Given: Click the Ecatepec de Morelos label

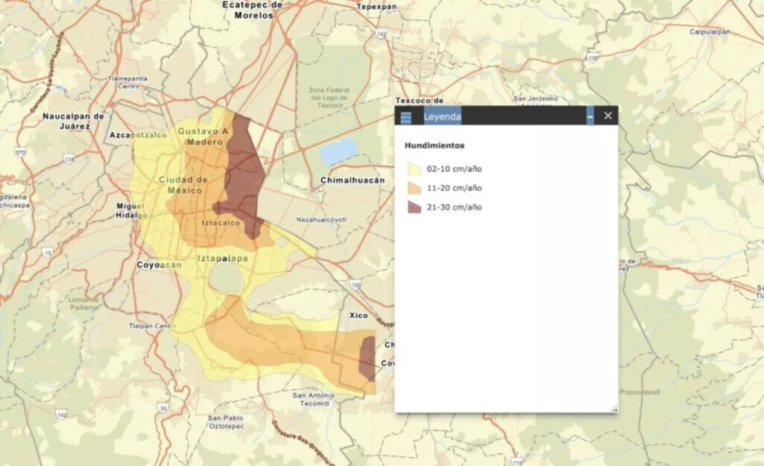Looking at the screenshot, I should click(253, 9).
